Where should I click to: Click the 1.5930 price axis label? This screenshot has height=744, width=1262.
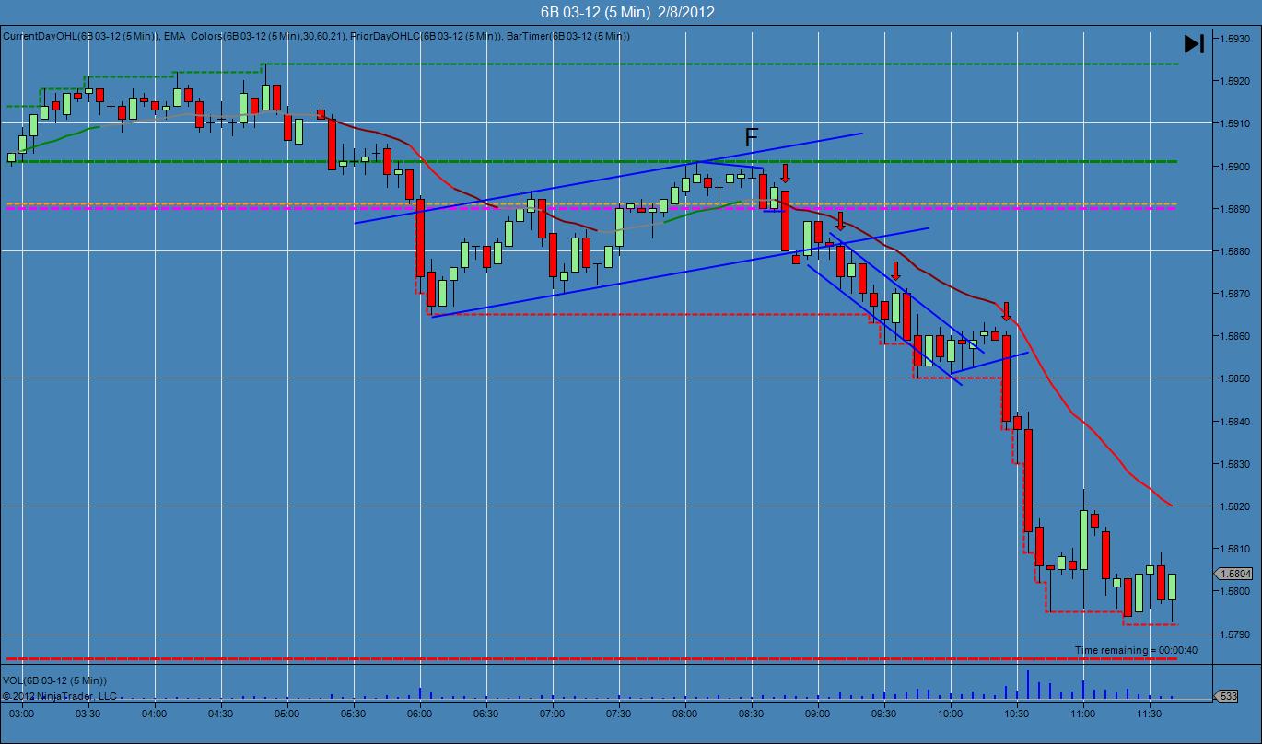tap(1235, 39)
